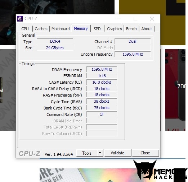This screenshot has width=188, height=182.
Task: Go to the Mainboard tab
Action: click(x=61, y=29)
